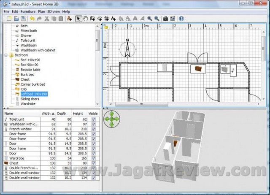The width and height of the screenshot is (270, 195).
Task: Toggle Visible checkbox for Wardrobe row
Action: coord(93,157)
